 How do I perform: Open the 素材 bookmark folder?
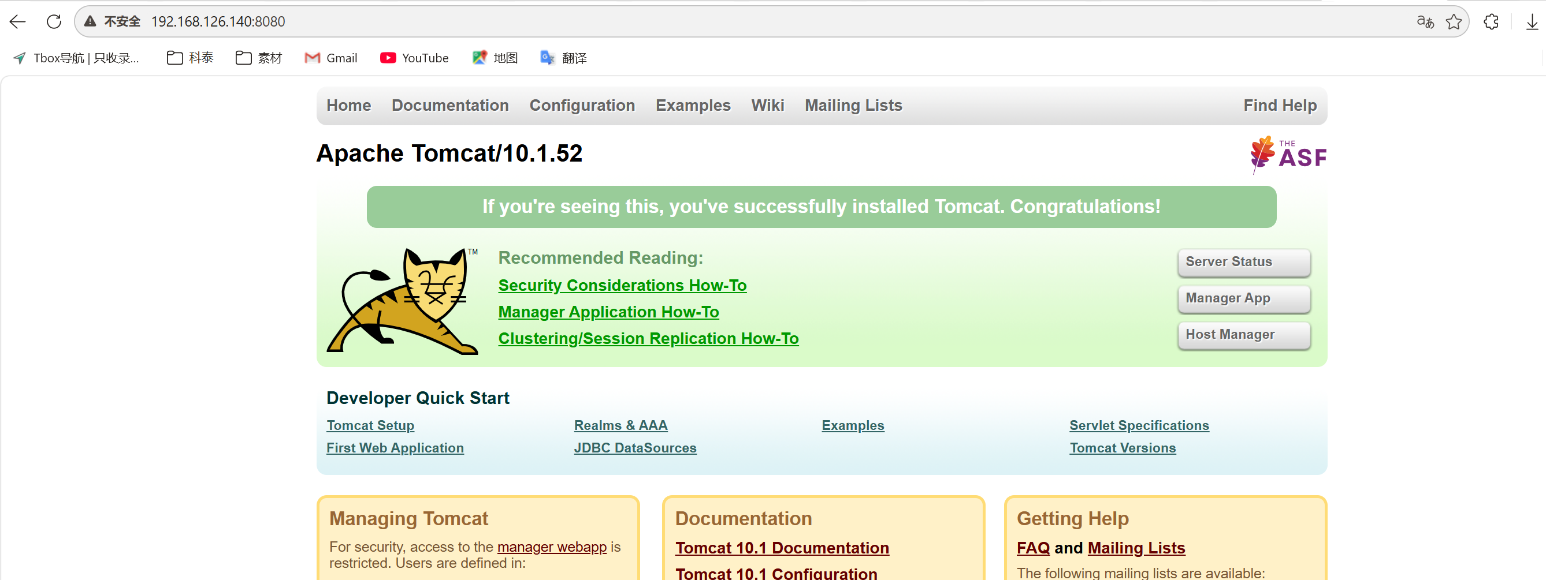[259, 58]
